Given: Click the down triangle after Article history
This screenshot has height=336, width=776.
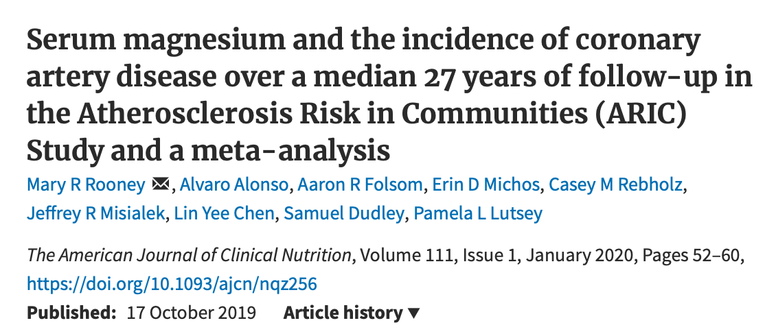Looking at the screenshot, I should (x=413, y=313).
